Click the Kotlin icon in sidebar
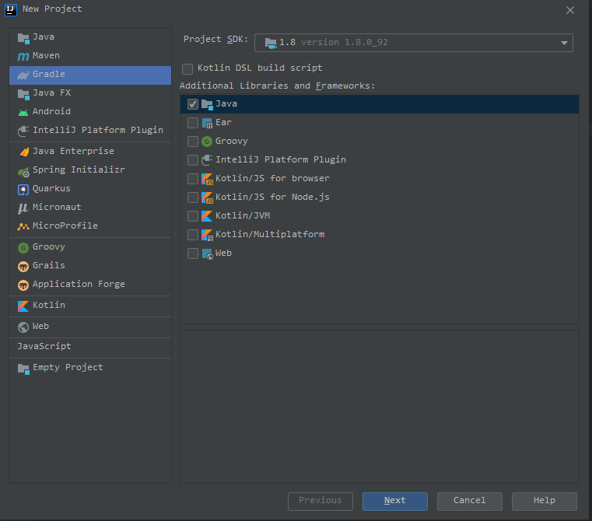 (x=23, y=306)
